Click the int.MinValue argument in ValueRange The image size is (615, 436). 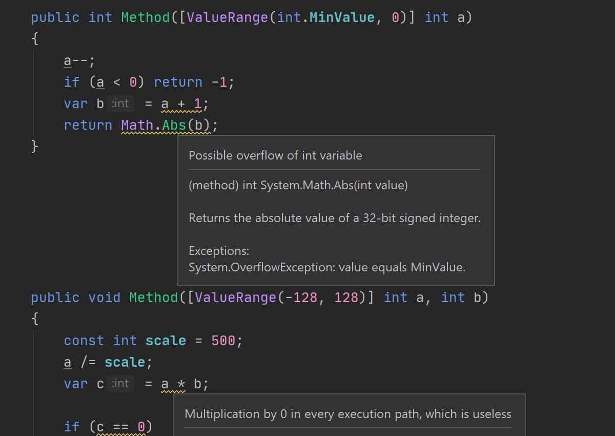325,17
